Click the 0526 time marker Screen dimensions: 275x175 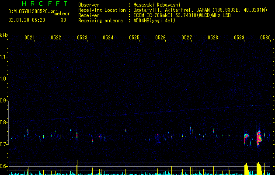click(160, 37)
